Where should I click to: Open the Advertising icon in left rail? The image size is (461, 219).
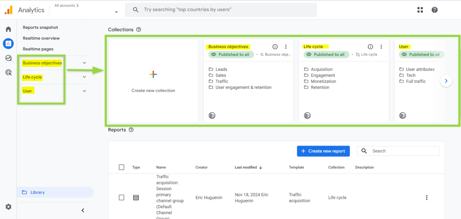point(8,72)
